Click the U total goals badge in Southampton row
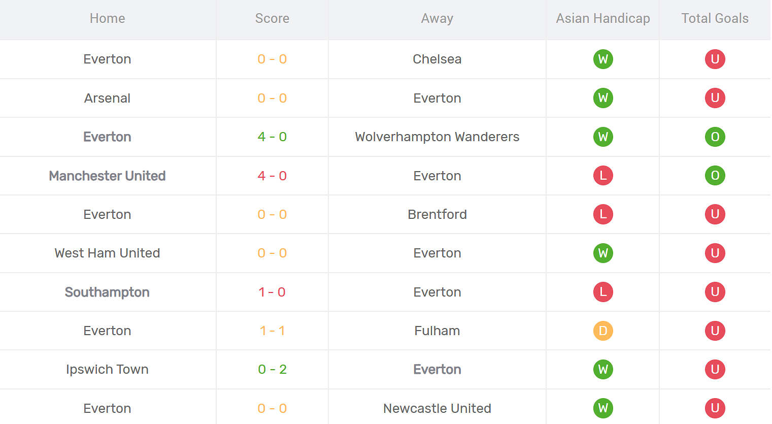Image resolution: width=772 pixels, height=424 pixels. tap(715, 292)
